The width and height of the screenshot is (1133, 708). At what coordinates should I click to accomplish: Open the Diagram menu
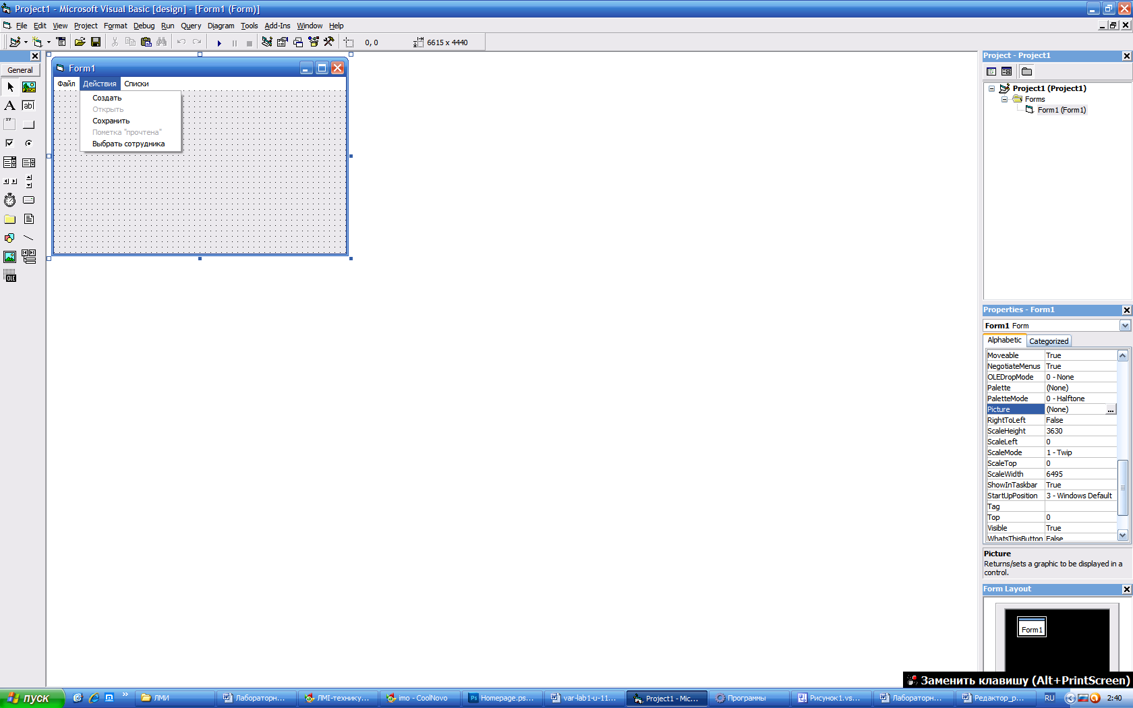221,26
